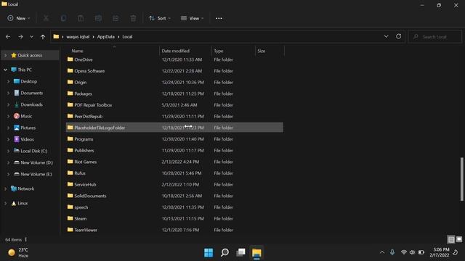Open the New dropdown menu

19,18
